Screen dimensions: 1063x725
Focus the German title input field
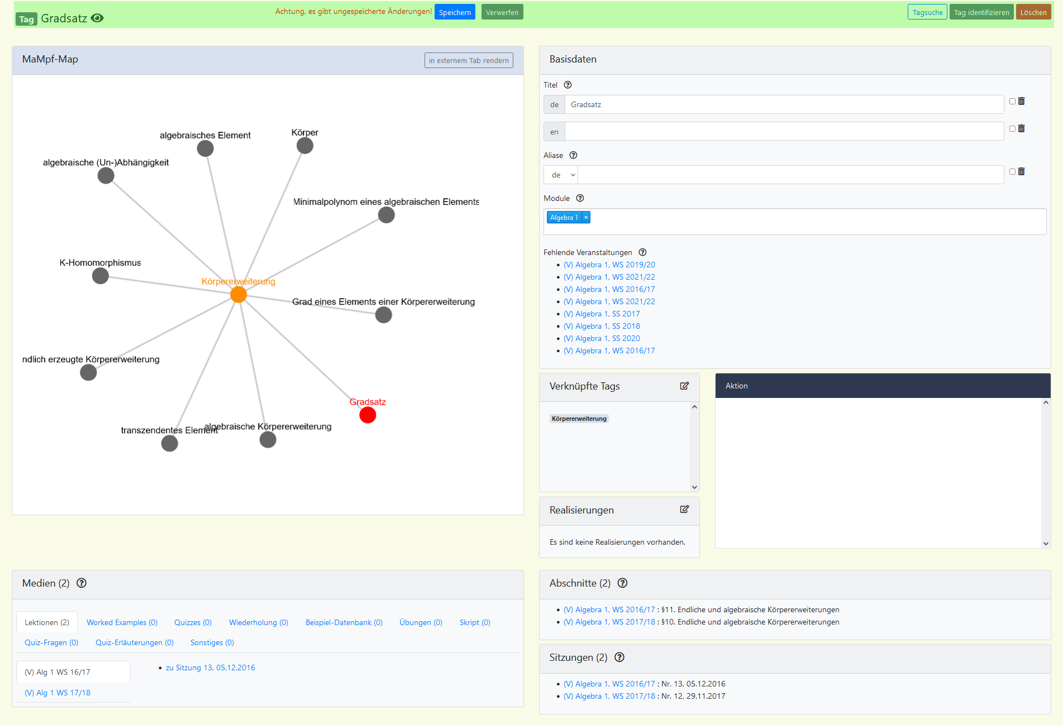tap(784, 104)
